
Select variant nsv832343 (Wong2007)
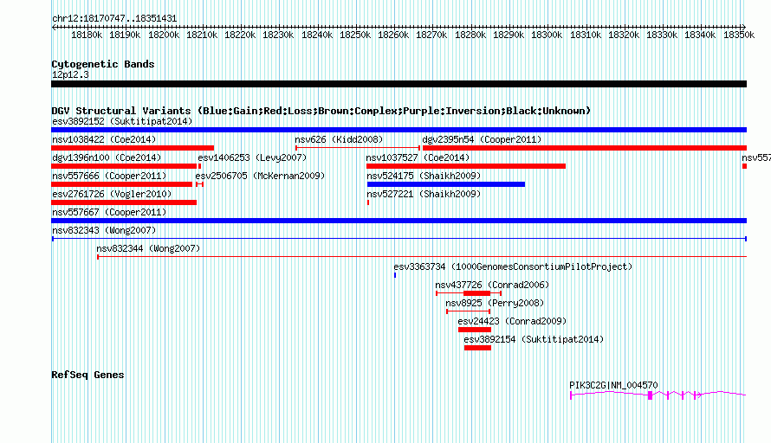pos(104,230)
